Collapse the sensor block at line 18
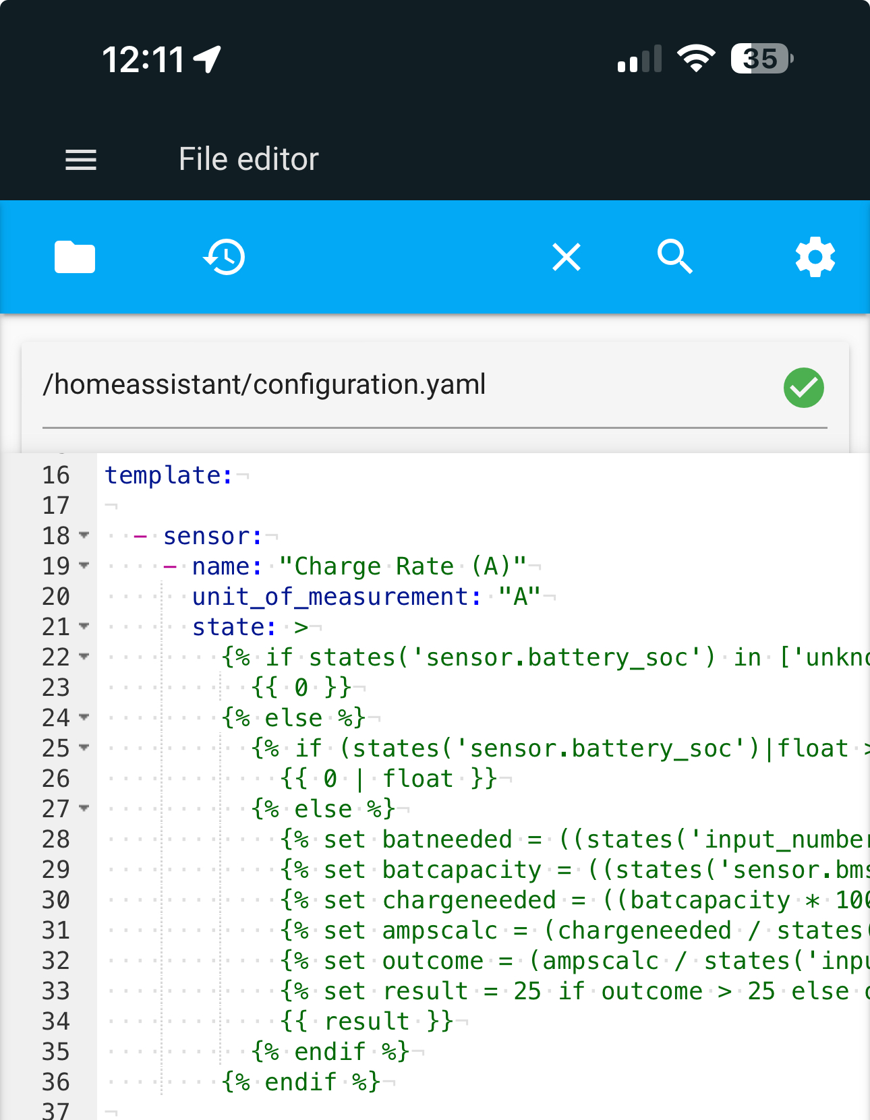The height and width of the screenshot is (1120, 870). (84, 535)
